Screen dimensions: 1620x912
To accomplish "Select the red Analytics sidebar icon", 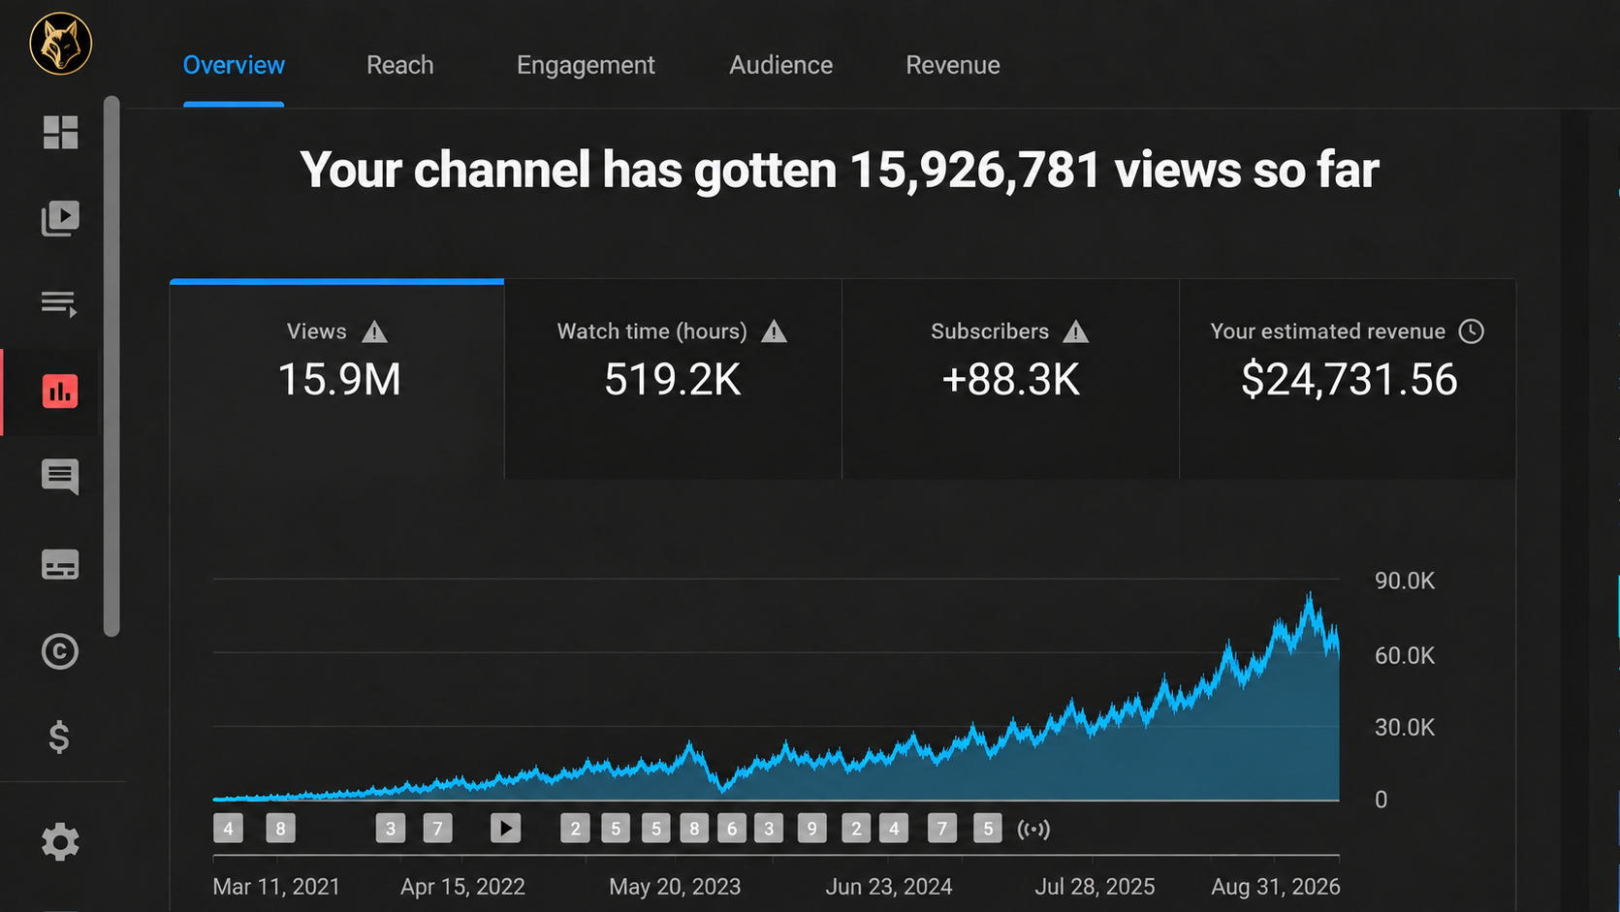I will point(60,392).
